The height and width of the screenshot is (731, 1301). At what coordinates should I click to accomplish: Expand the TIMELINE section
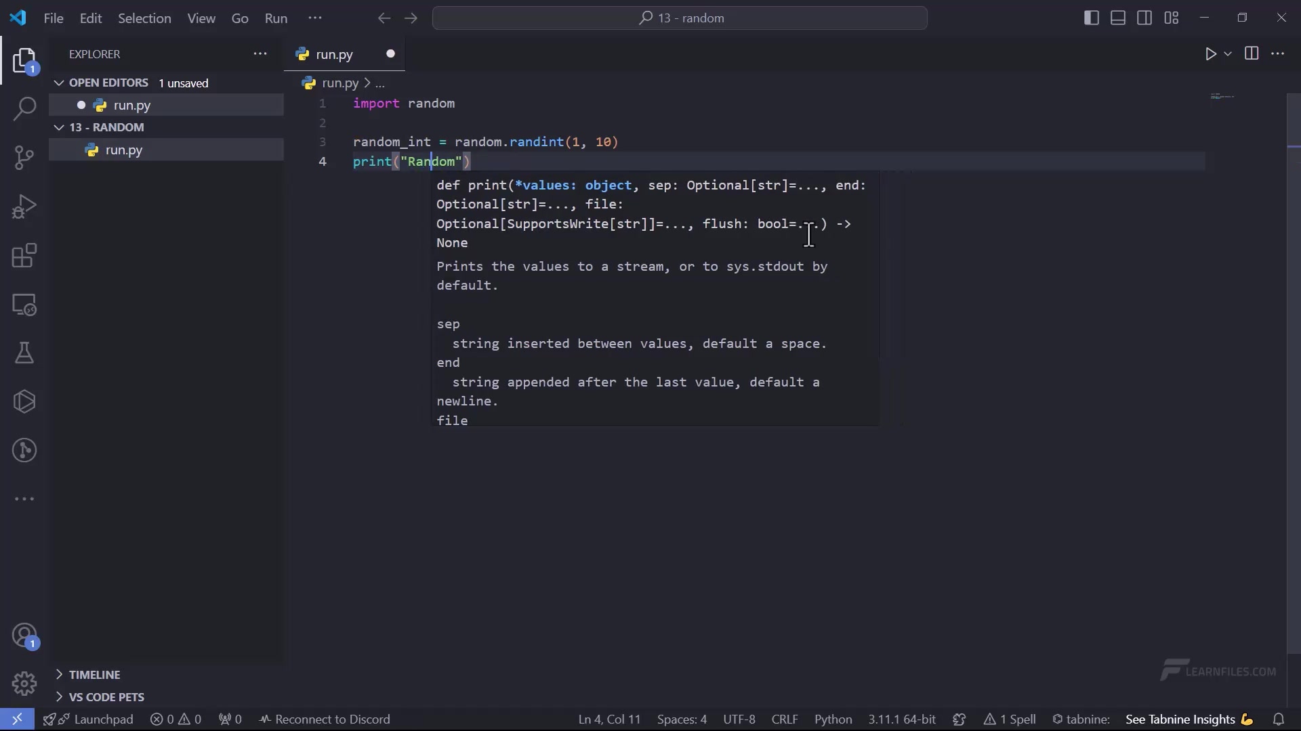pyautogui.click(x=94, y=675)
